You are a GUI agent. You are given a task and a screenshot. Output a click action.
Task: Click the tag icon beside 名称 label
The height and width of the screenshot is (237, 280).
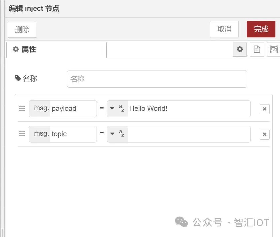click(18, 78)
